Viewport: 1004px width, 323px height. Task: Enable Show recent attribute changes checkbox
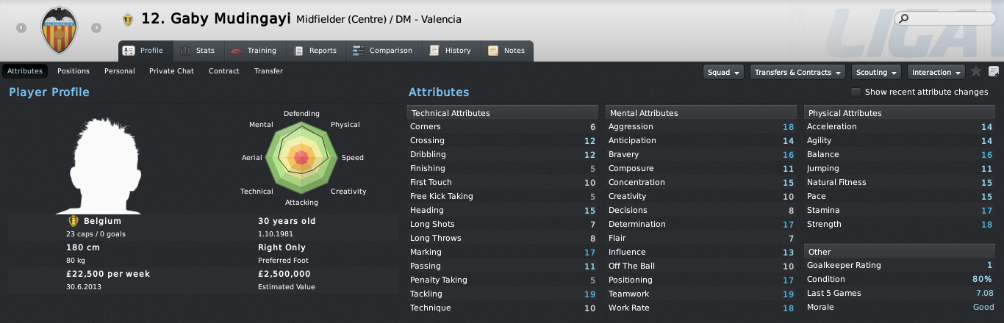coord(856,92)
